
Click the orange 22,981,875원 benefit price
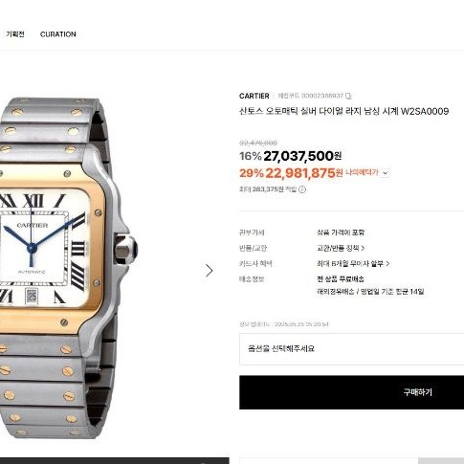[304, 173]
